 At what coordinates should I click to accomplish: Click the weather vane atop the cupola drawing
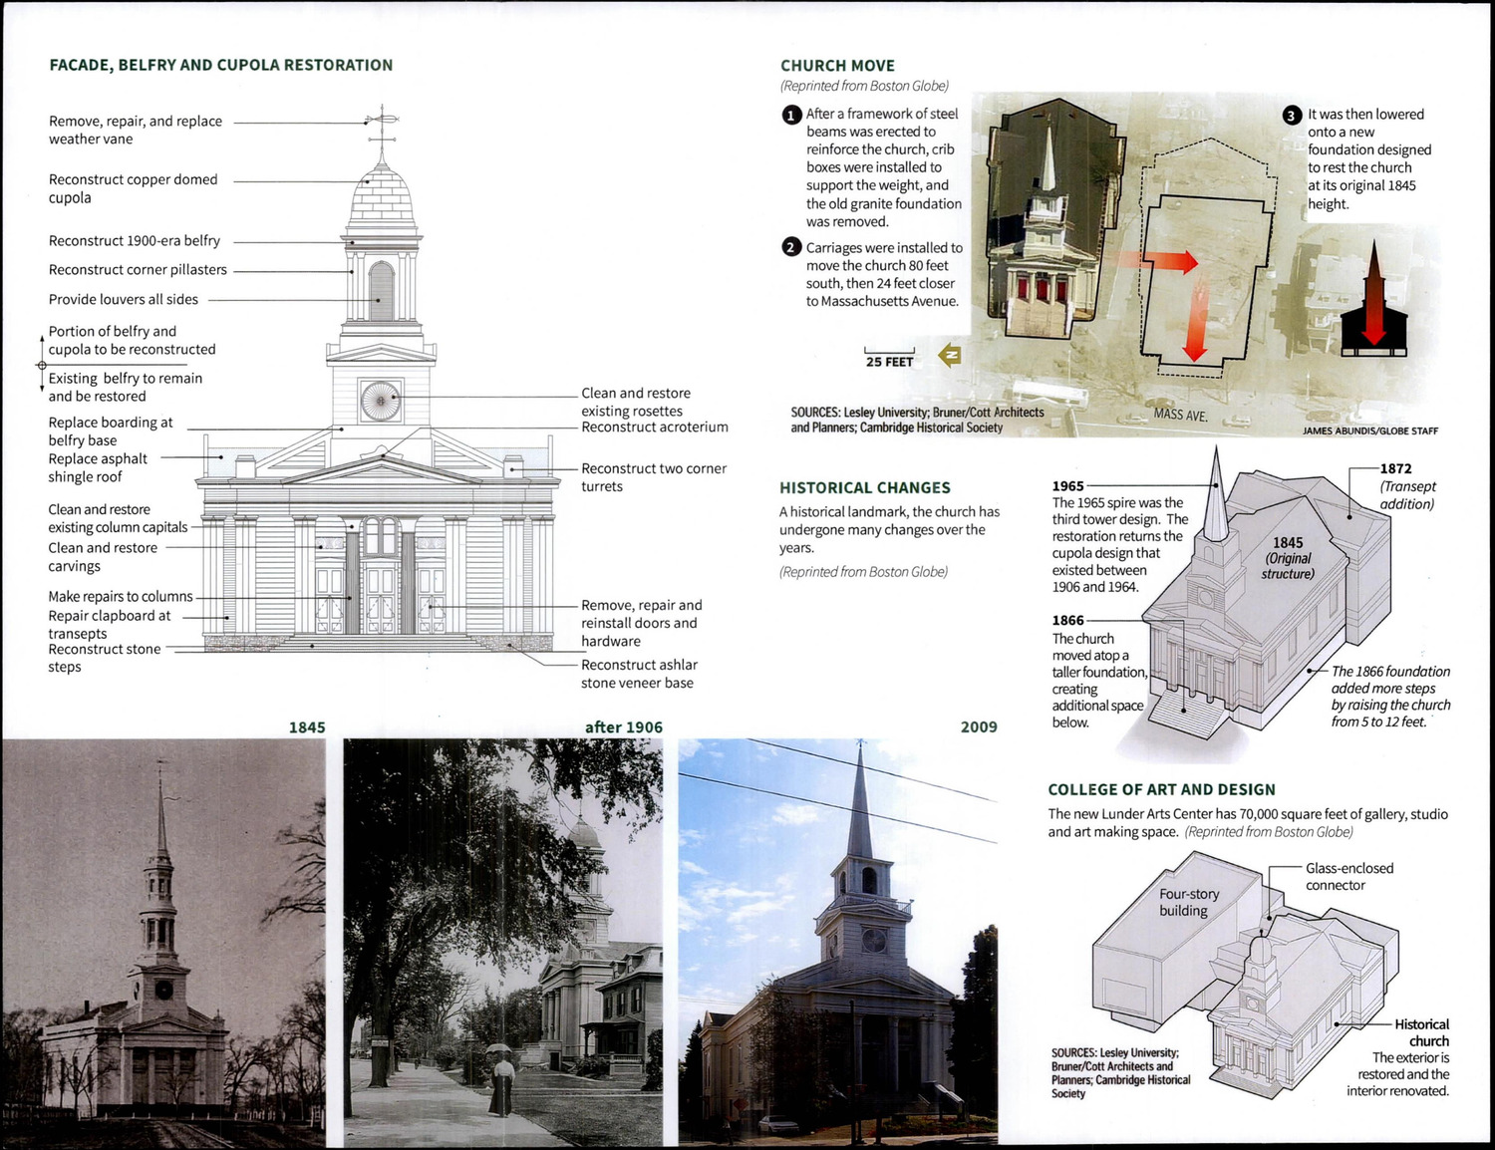tap(381, 125)
